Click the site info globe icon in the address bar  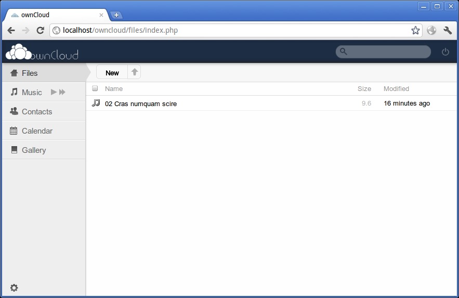coord(56,30)
